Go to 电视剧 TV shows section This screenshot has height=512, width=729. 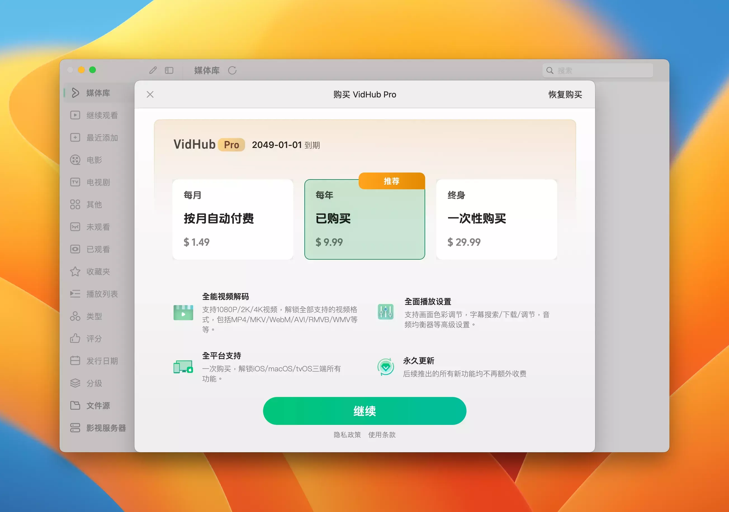(x=98, y=182)
